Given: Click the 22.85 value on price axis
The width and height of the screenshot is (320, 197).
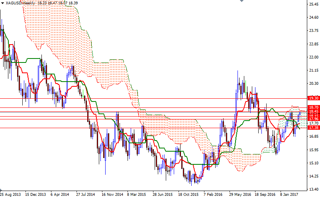Looking at the screenshot, I should [314, 44].
